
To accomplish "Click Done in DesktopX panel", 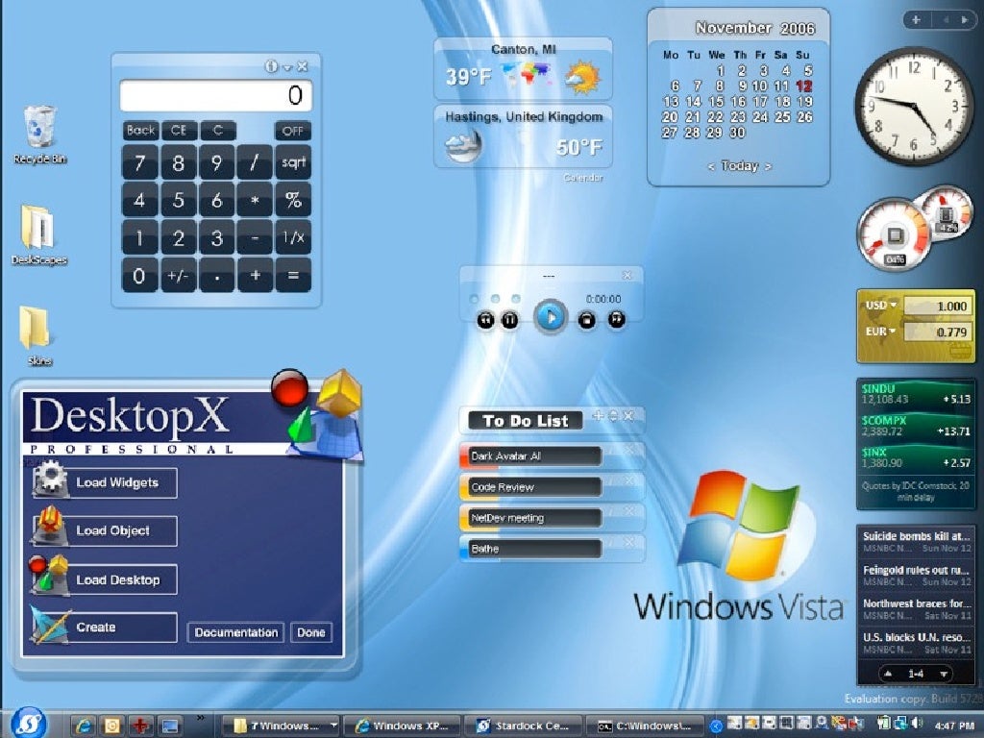I will (x=311, y=632).
